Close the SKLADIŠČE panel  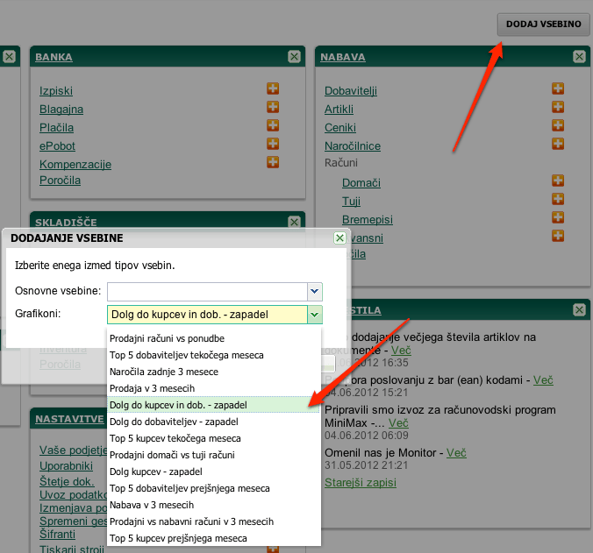point(294,222)
